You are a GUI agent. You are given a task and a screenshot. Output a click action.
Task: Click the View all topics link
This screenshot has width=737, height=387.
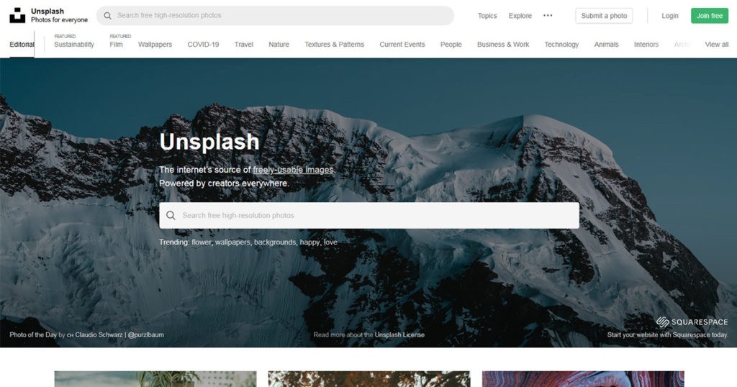(716, 44)
